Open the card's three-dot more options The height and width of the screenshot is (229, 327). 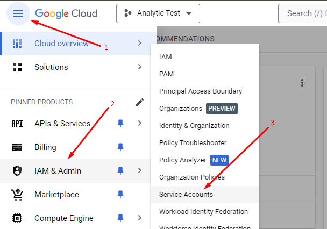(x=302, y=83)
